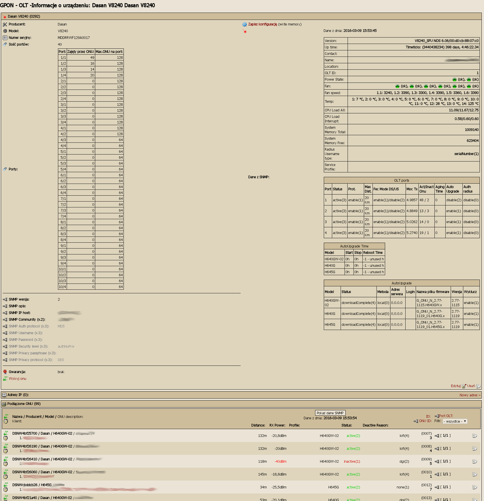Viewport: 484px width, 501px height.
Task: Click serial number MDDRRWF129A0017
Action: [x=74, y=38]
